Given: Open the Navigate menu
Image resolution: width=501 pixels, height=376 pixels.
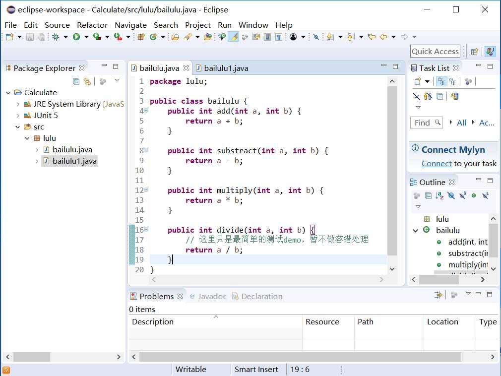Looking at the screenshot, I should 130,25.
